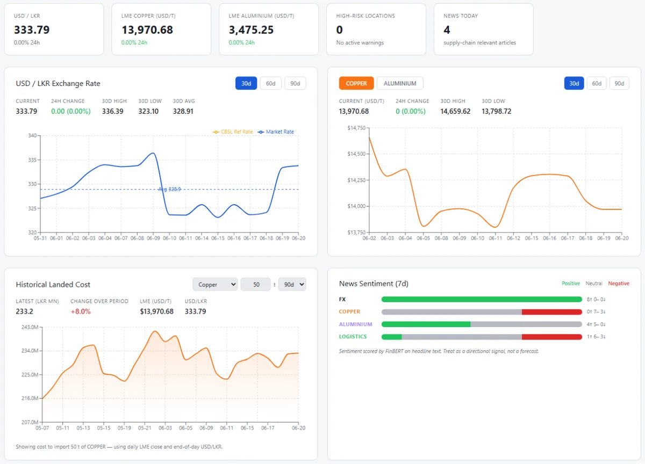Click FX sentiment counts 8↑ 0– 0↓
Viewport: 645px width, 464px height.
[597, 299]
